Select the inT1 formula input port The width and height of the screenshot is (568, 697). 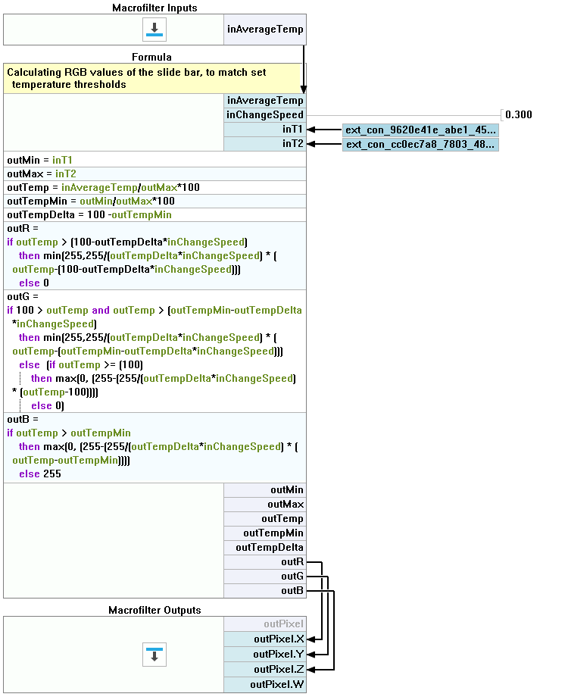point(264,130)
